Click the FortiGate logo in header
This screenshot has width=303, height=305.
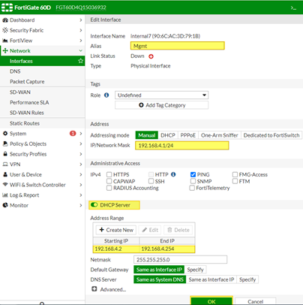pyautogui.click(x=7, y=8)
